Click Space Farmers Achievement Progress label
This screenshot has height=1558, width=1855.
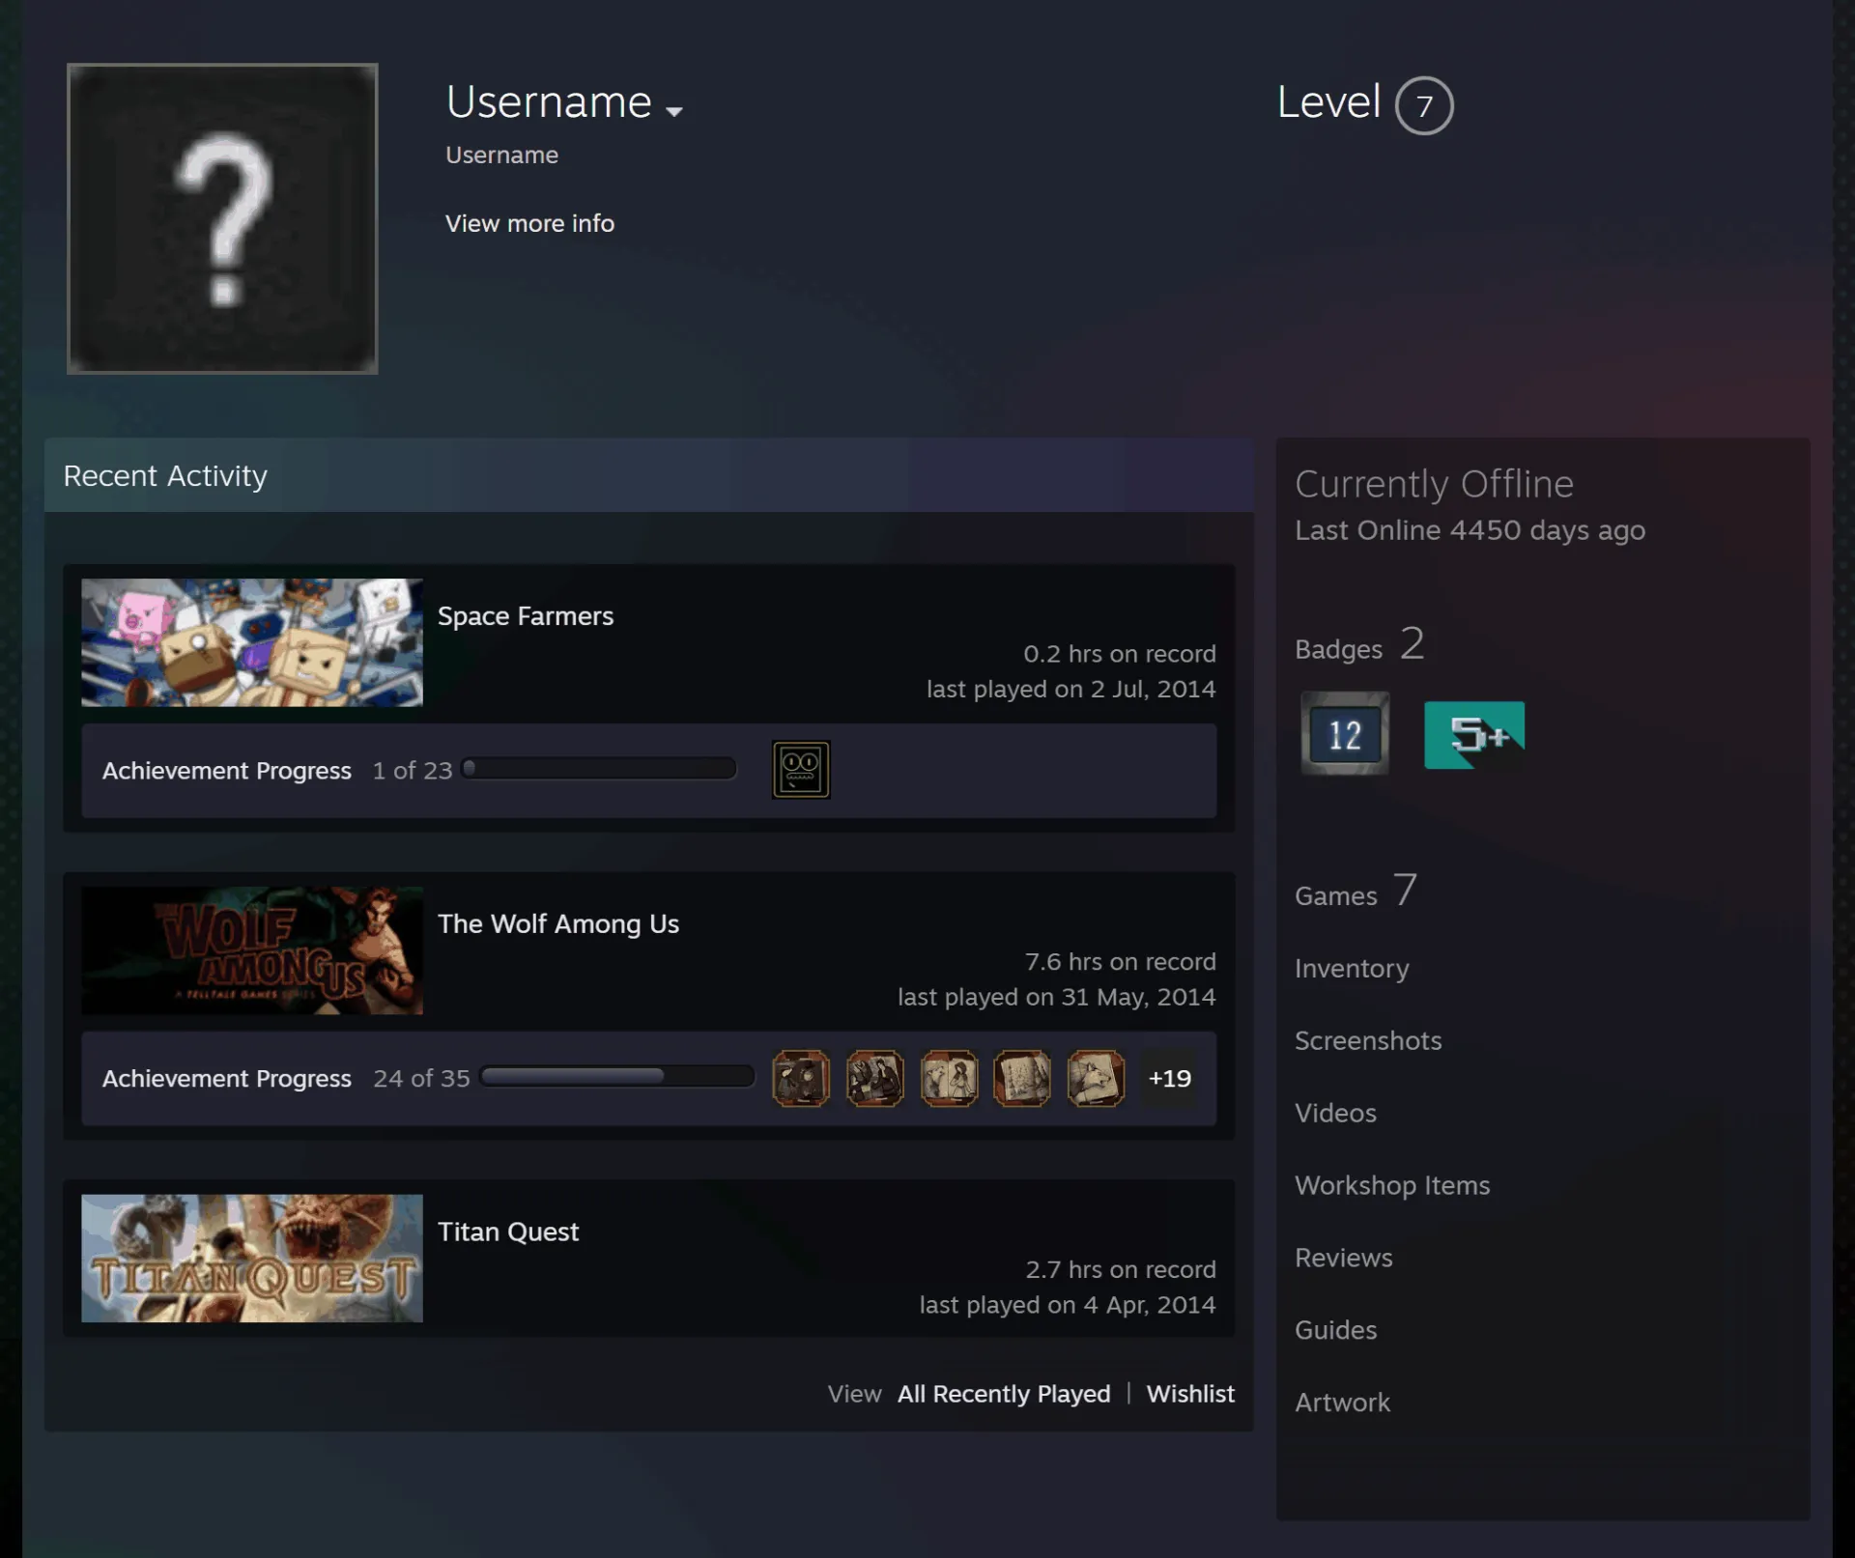pyautogui.click(x=227, y=771)
